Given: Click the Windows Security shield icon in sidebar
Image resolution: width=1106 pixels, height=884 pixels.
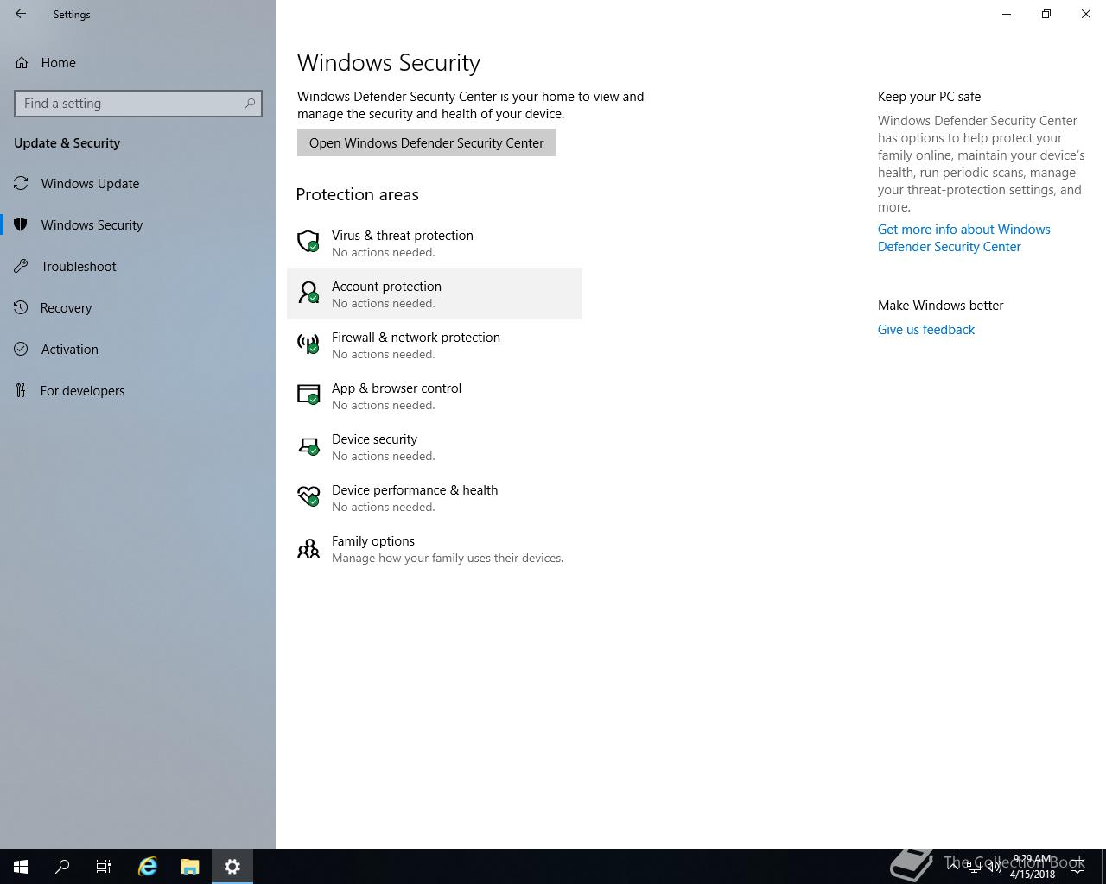Looking at the screenshot, I should (x=21, y=224).
